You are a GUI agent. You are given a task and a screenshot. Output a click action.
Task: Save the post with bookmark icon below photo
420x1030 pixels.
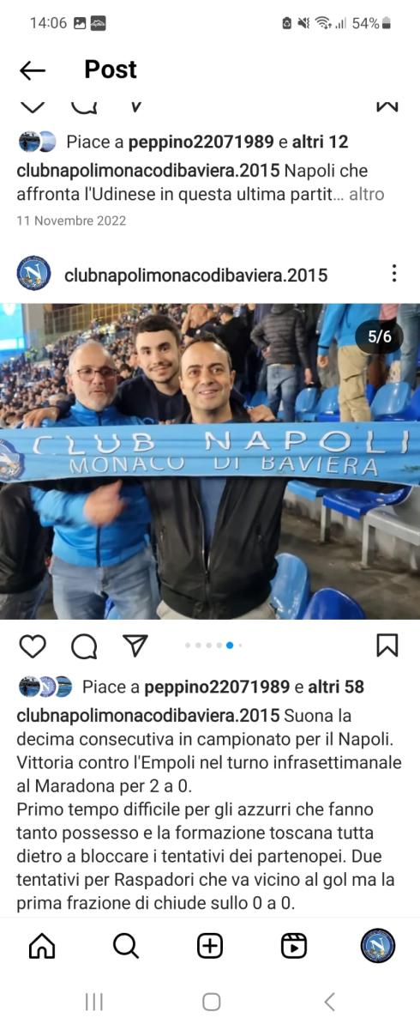(x=387, y=645)
